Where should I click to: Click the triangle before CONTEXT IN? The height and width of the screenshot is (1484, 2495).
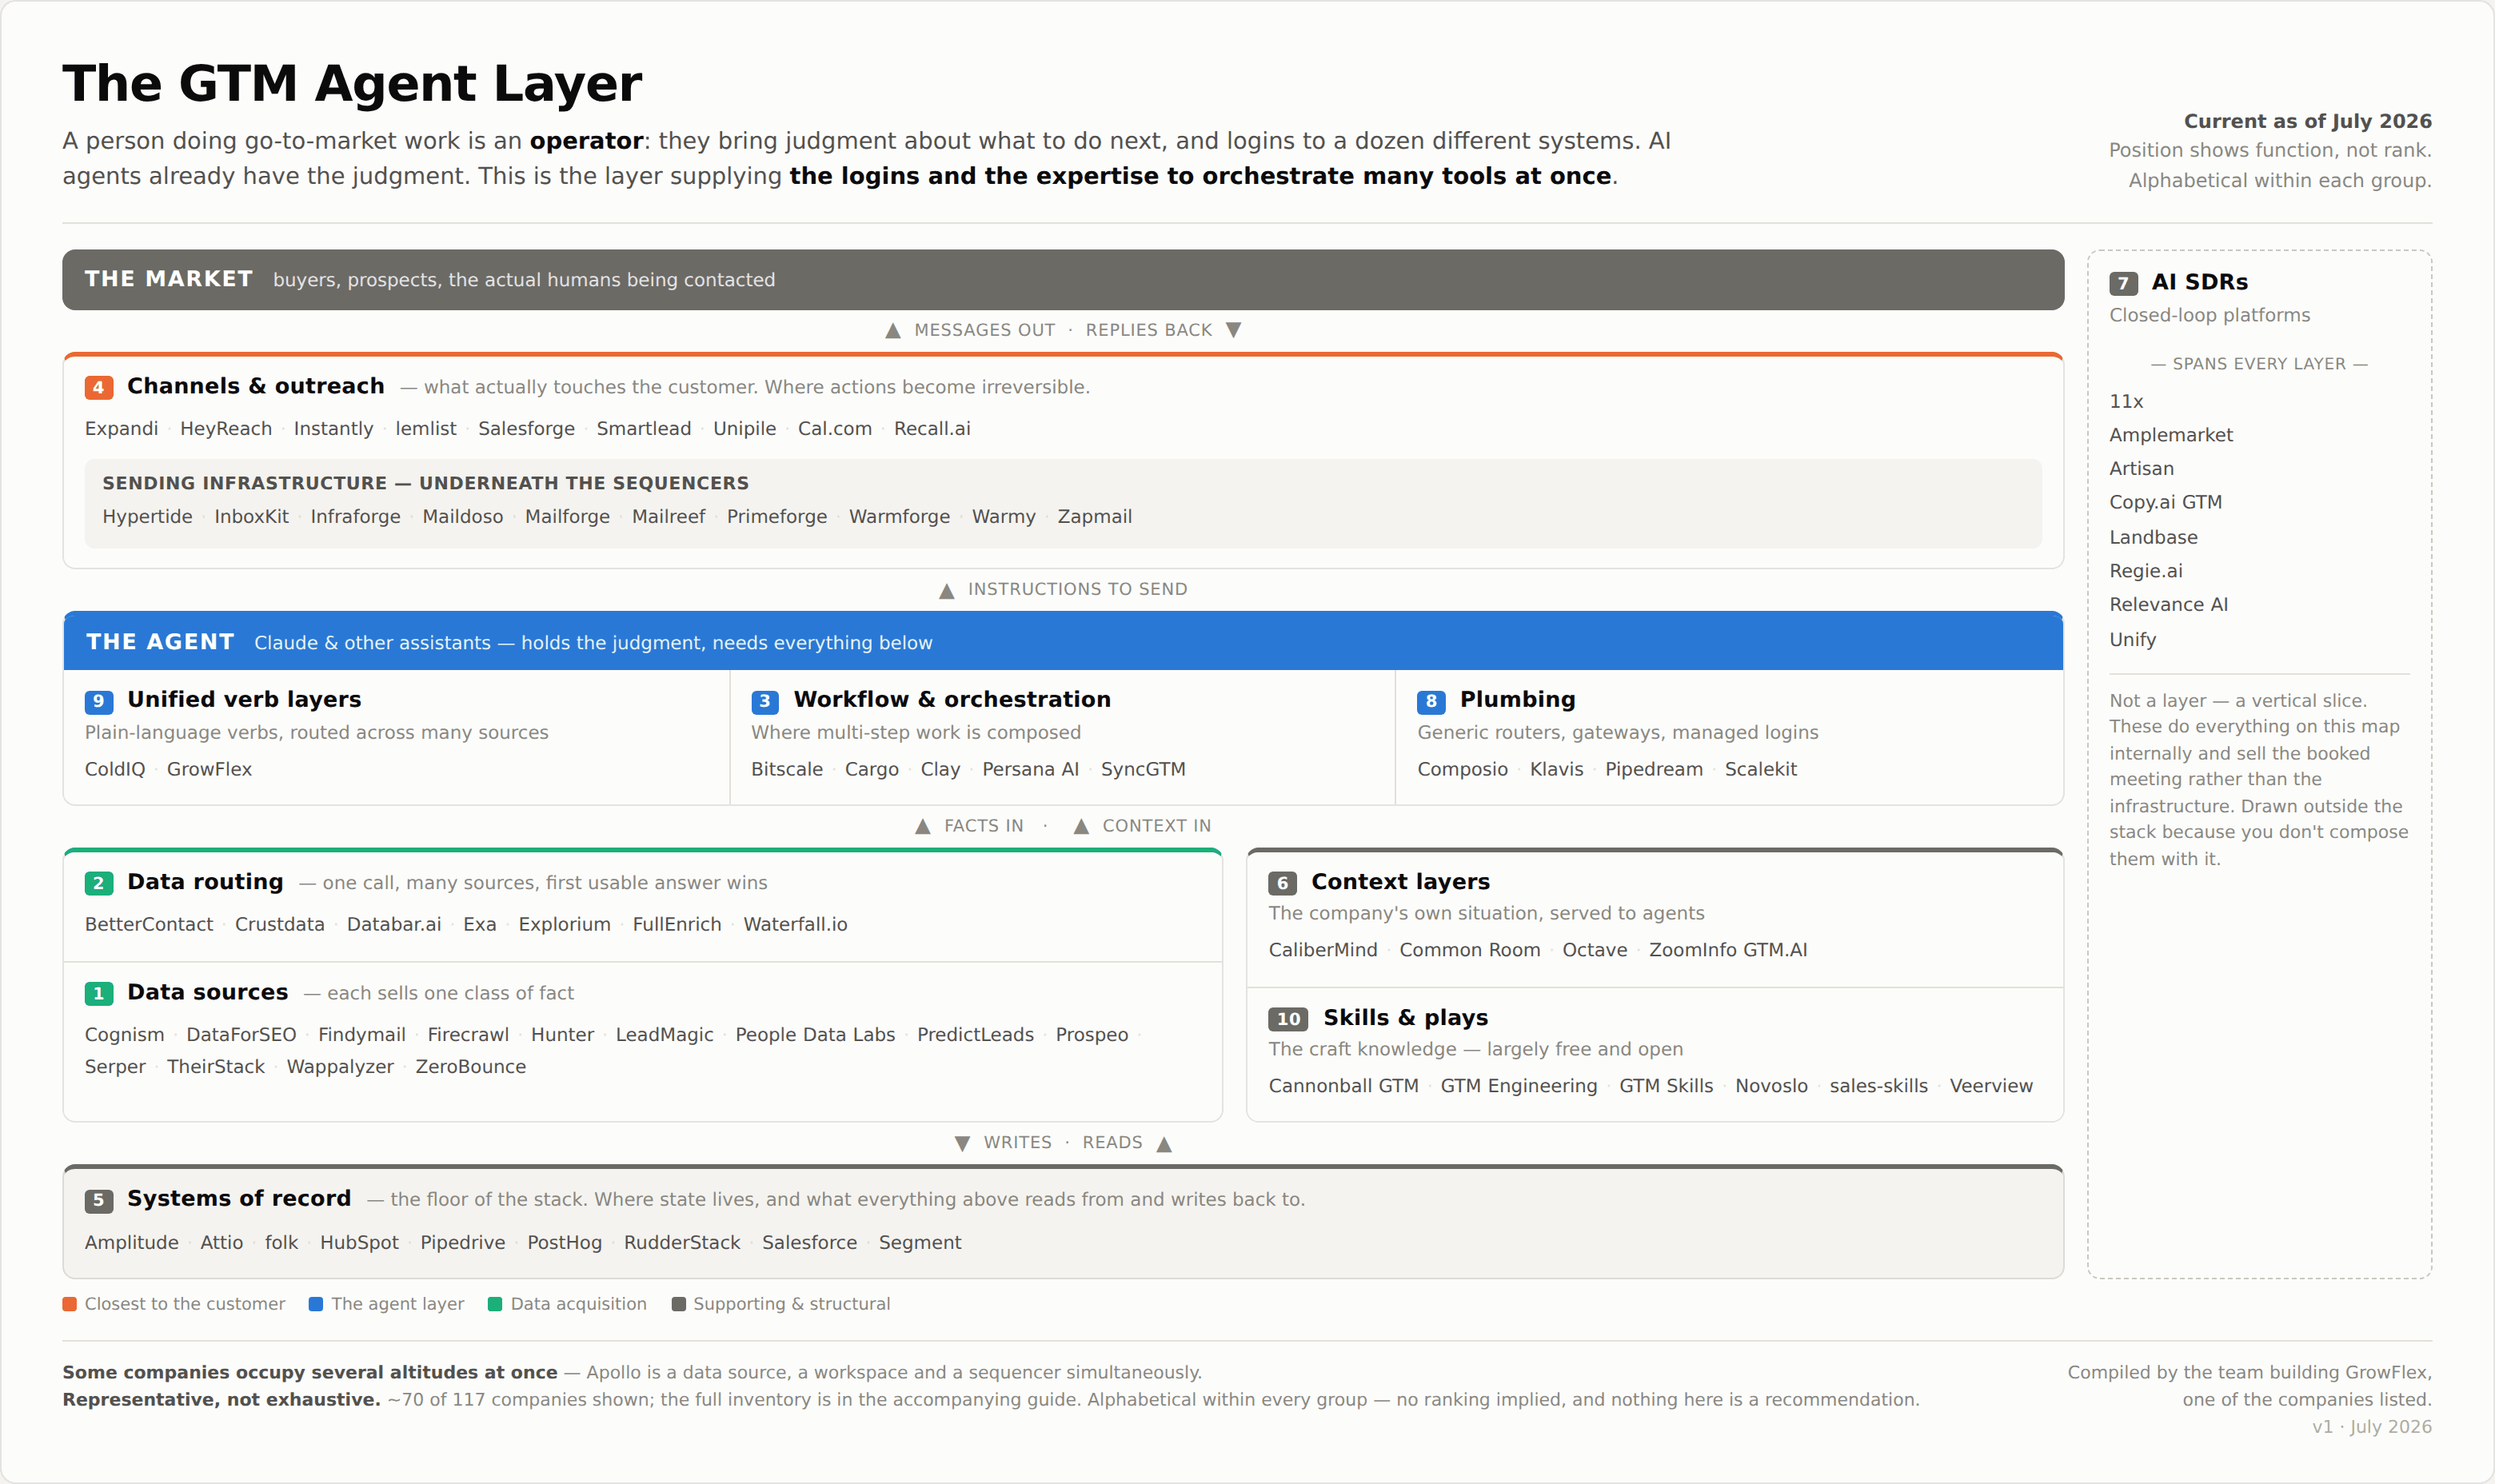1081,826
